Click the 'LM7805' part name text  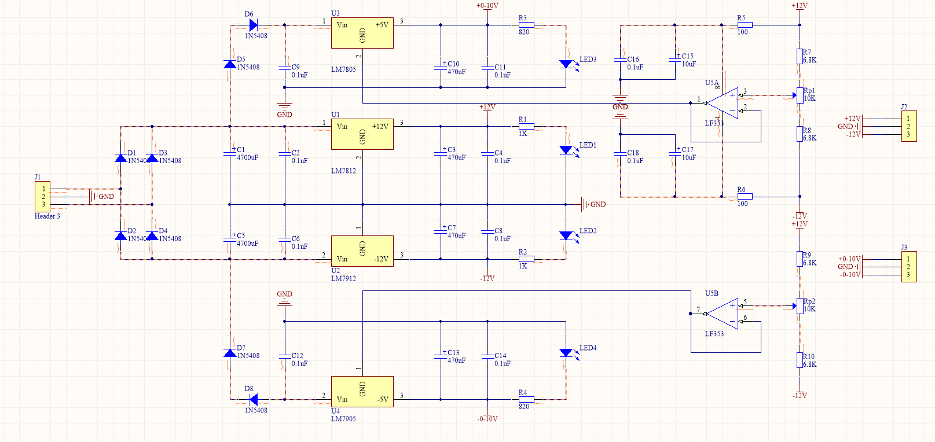[x=343, y=69]
